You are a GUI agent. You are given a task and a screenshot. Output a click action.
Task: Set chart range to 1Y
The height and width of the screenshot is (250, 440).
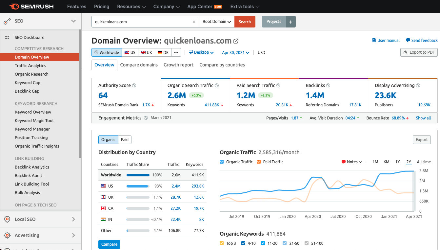coord(398,162)
